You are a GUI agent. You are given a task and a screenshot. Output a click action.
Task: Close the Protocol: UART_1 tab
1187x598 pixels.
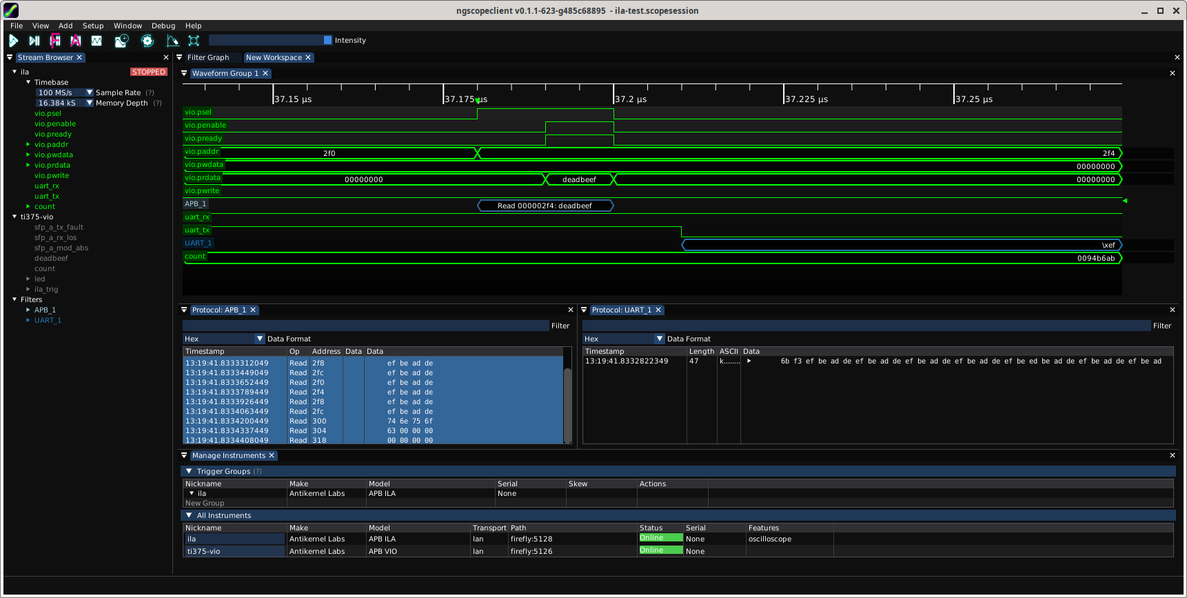[658, 310]
